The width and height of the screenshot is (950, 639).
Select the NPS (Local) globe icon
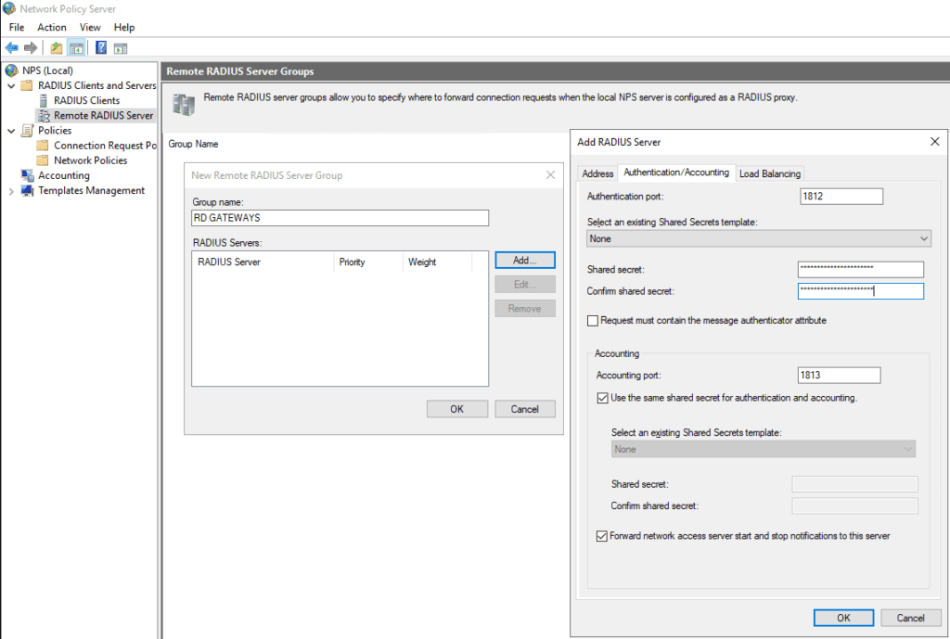pyautogui.click(x=11, y=70)
